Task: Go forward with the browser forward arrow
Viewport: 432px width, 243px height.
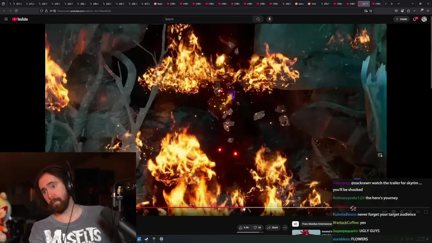Action: click(10, 11)
